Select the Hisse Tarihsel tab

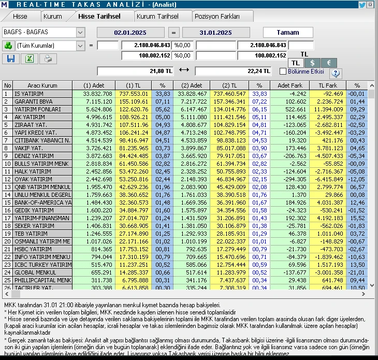point(99,17)
